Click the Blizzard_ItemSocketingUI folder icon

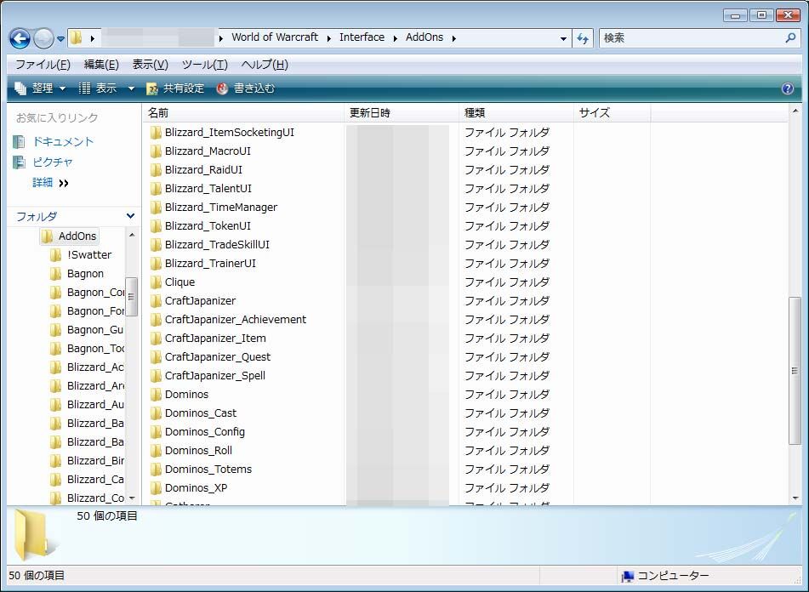click(x=156, y=133)
